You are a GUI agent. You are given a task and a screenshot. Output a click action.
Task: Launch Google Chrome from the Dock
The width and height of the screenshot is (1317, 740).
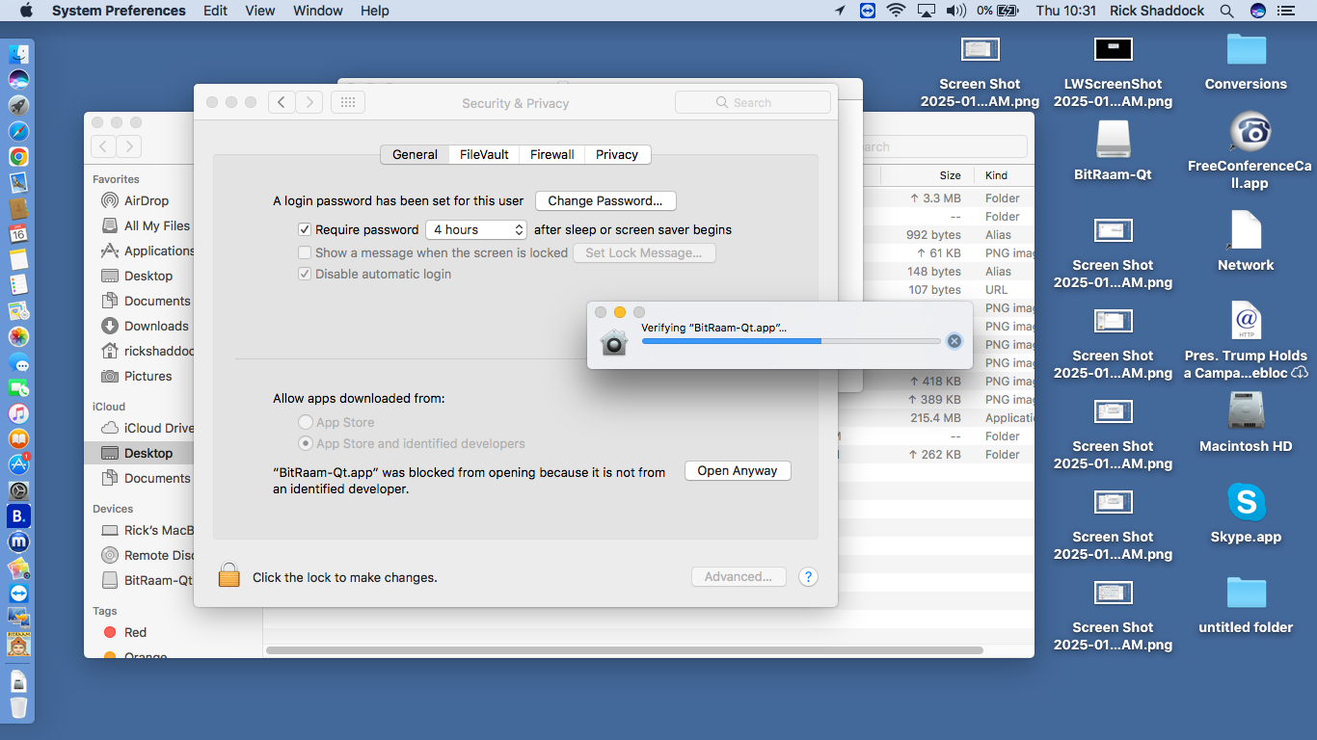pos(18,156)
